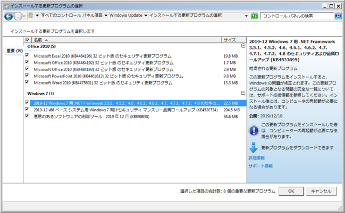
Task: Toggle the select-all checkbox in header
Action: tap(27, 40)
